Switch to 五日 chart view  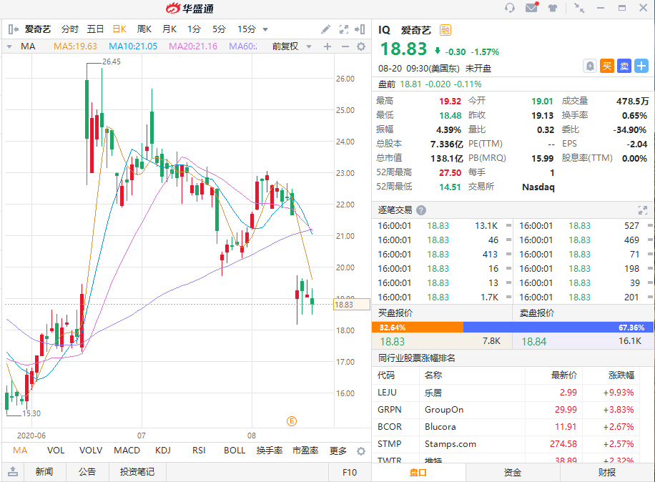(95, 29)
